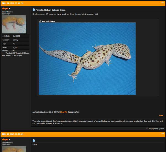Click the Thanks count 98
This screenshot has width=166, height=152.
pos(14,51)
